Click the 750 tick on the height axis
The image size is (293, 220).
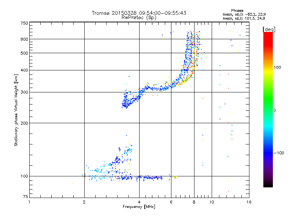(x=24, y=23)
